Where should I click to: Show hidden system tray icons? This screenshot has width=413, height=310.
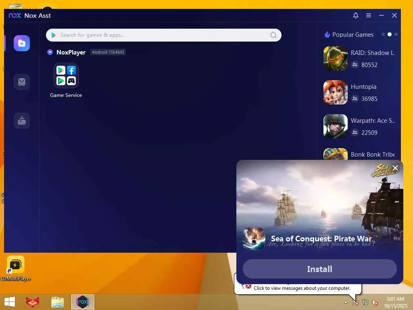[x=346, y=302]
